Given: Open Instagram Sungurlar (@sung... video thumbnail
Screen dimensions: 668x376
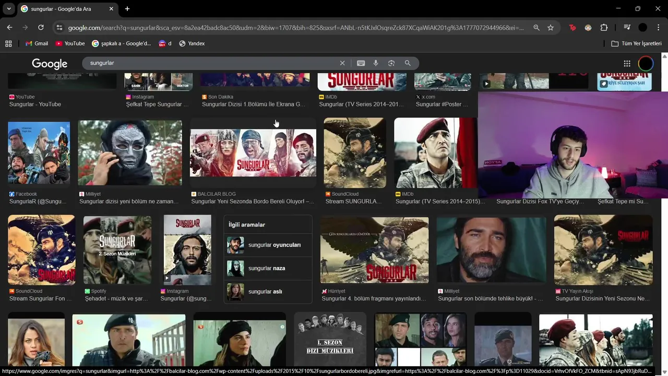Looking at the screenshot, I should coord(187,250).
